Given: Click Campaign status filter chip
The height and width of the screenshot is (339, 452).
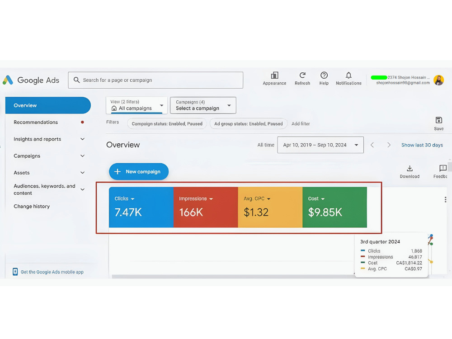Looking at the screenshot, I should [167, 124].
